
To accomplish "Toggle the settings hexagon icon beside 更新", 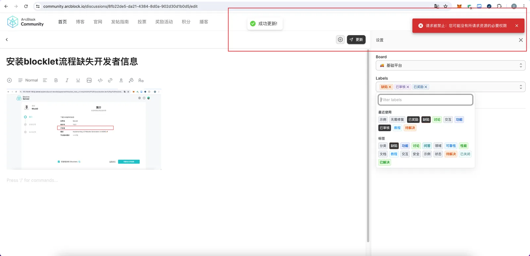I will tap(340, 40).
